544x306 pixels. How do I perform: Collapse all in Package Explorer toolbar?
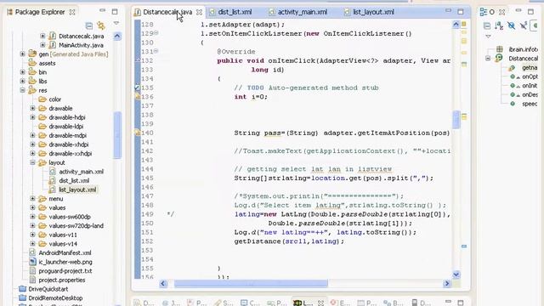point(89,25)
